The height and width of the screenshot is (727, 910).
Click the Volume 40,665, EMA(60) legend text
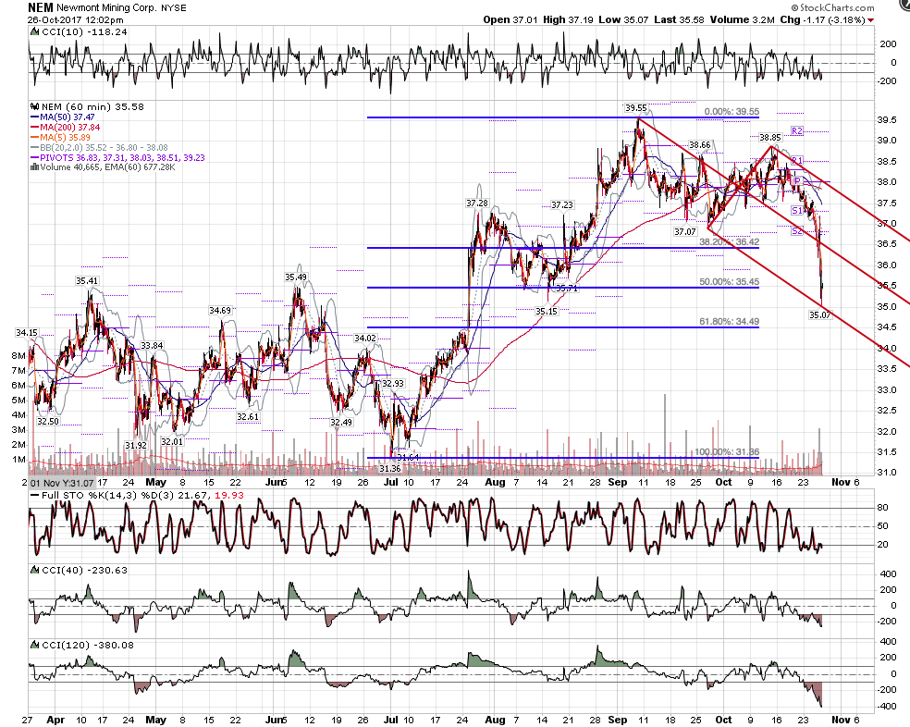click(x=107, y=167)
